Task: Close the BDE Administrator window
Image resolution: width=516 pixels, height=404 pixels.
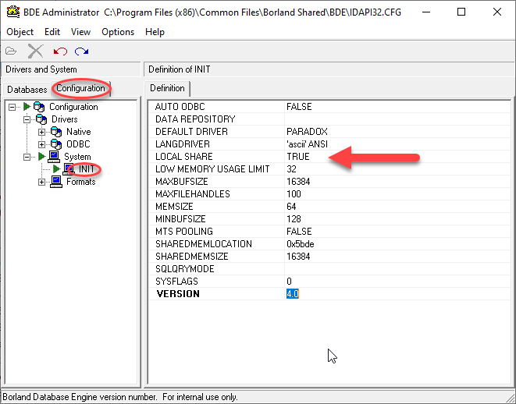Action: pos(497,12)
